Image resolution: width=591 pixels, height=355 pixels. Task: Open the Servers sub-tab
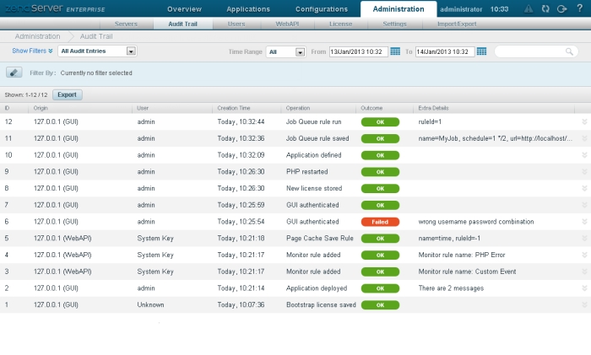(125, 24)
